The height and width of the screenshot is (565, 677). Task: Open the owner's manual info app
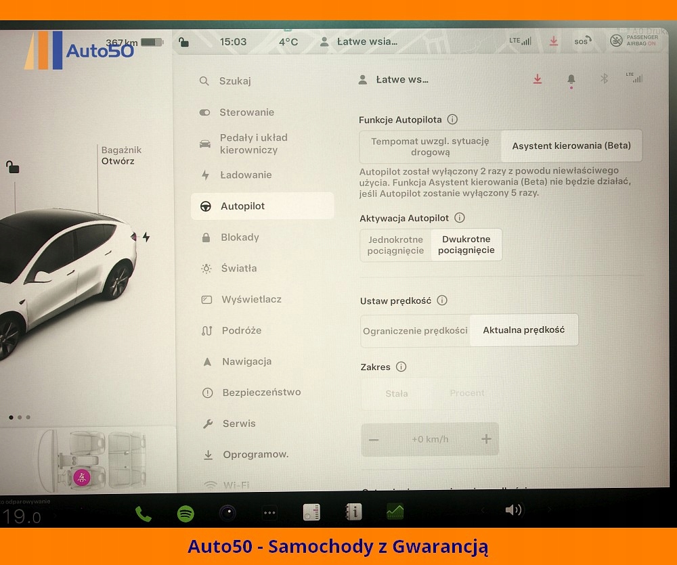[353, 512]
